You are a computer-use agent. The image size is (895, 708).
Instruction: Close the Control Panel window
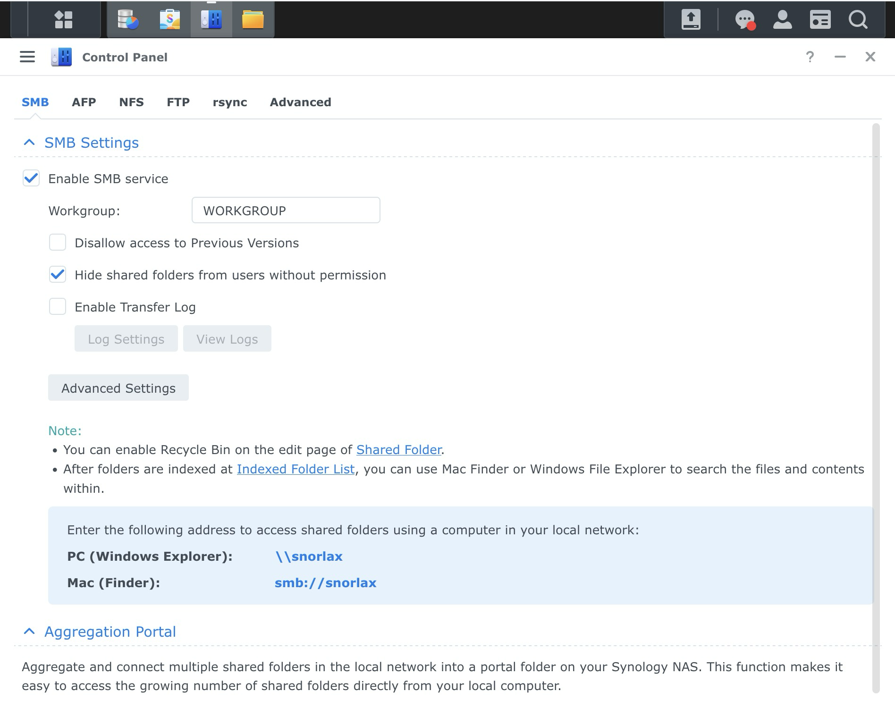870,57
